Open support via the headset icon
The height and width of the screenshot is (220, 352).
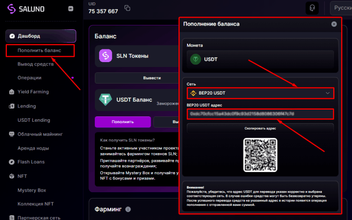(x=312, y=8)
